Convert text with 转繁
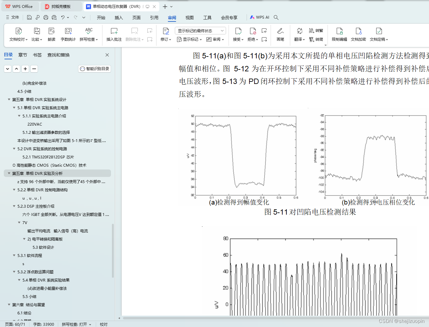429x327 pixels. [316, 31]
